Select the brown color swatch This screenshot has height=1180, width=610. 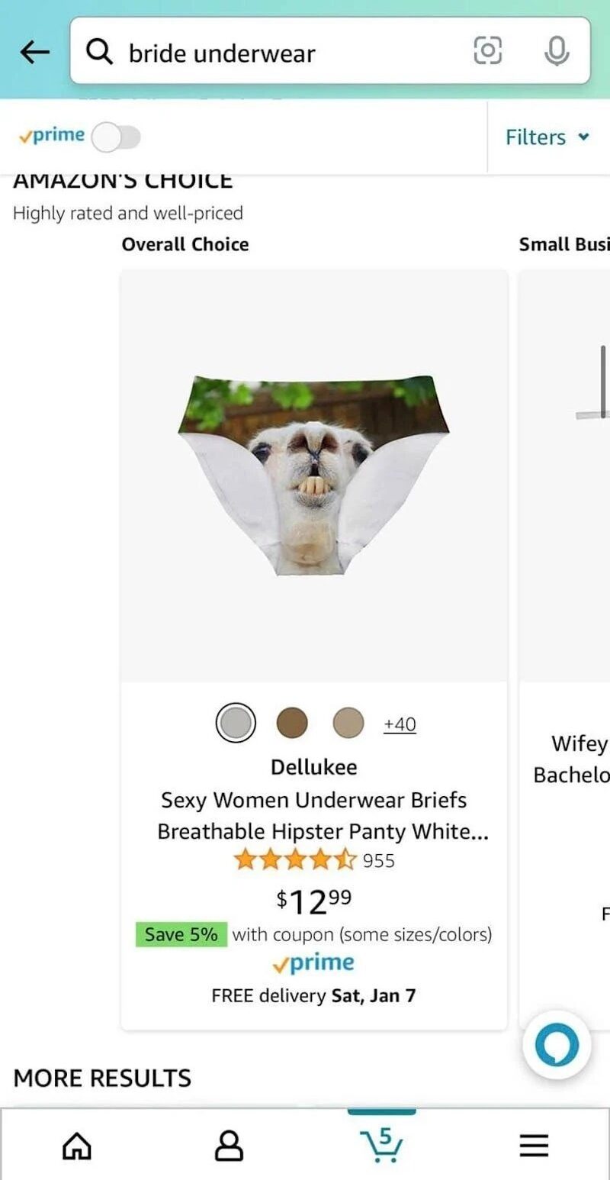click(292, 723)
